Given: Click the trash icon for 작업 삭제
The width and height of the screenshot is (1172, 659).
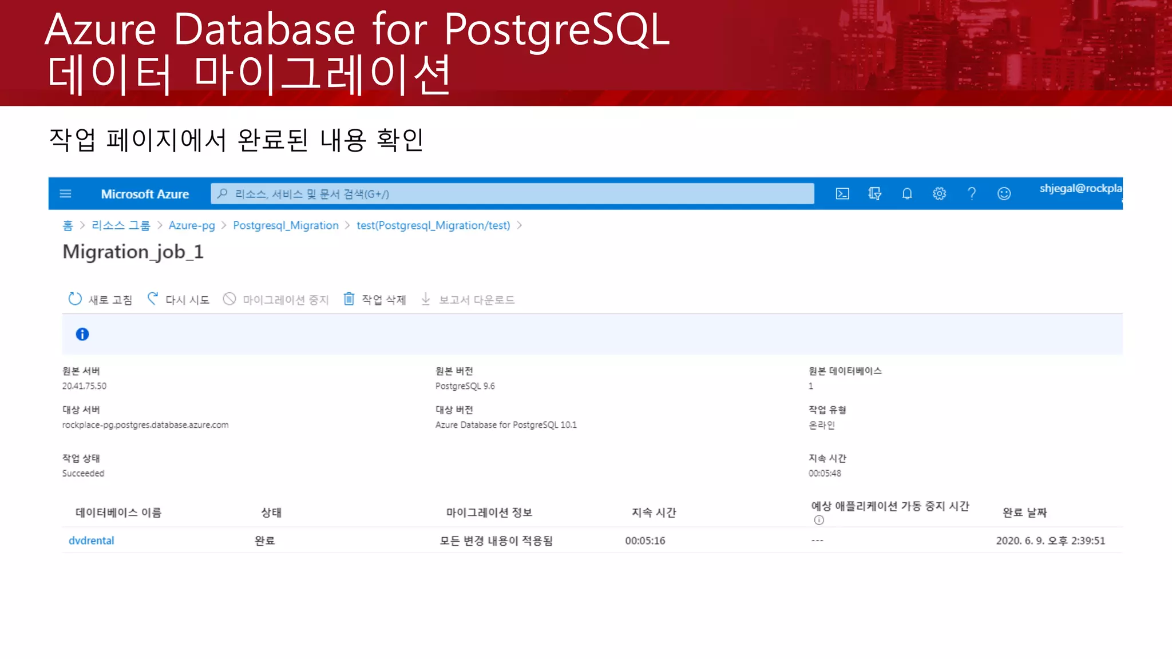Looking at the screenshot, I should point(349,299).
